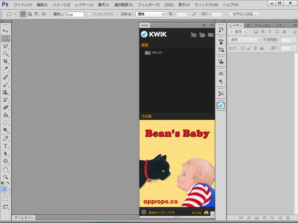Switch to the パス tab
Image resolution: width=298 pixels, height=223 pixels.
click(x=279, y=26)
